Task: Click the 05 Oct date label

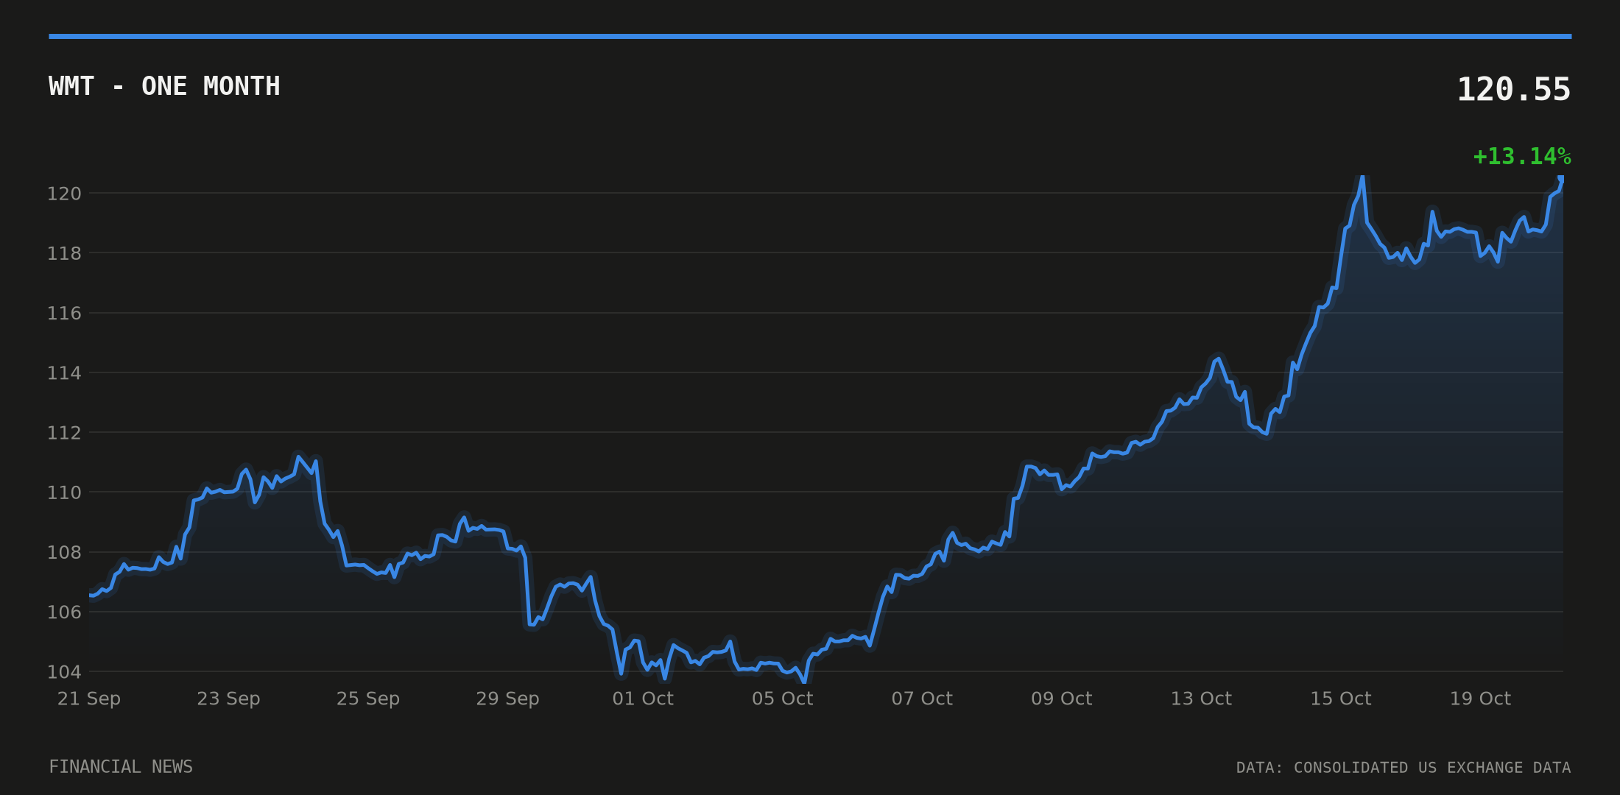Action: click(783, 699)
